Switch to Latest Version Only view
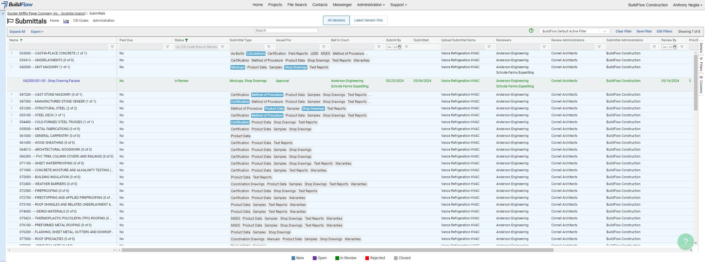The width and height of the screenshot is (705, 262). (368, 20)
